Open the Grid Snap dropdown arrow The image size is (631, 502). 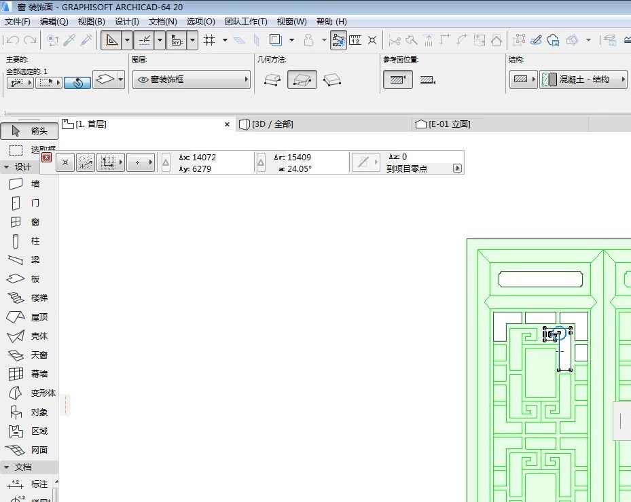(x=225, y=40)
